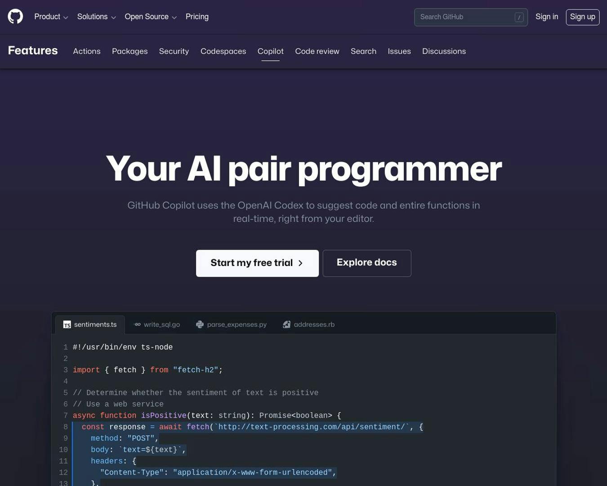This screenshot has width=607, height=486.
Task: Switch to the addresses.rb file tab
Action: point(308,324)
